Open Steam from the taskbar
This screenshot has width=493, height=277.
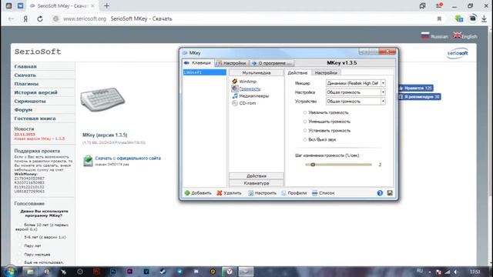tap(163, 272)
